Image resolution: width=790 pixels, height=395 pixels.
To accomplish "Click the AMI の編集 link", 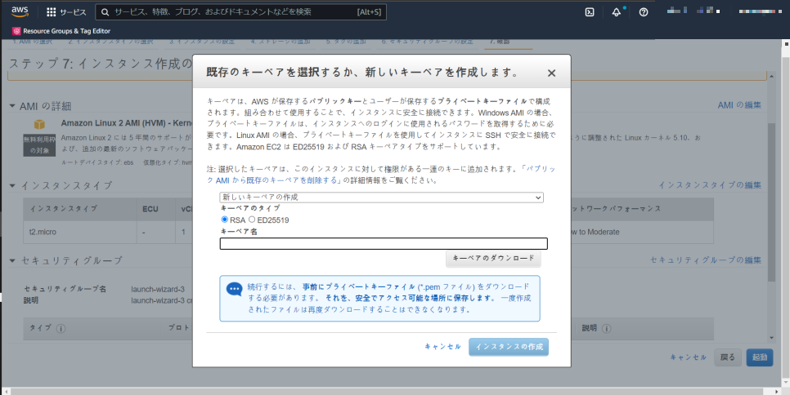I will pos(739,105).
